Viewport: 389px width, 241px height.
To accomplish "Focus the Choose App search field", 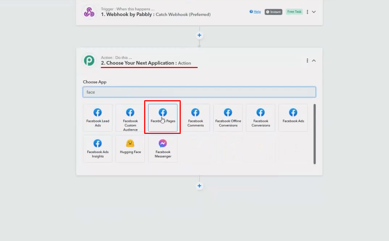I will pyautogui.click(x=199, y=92).
